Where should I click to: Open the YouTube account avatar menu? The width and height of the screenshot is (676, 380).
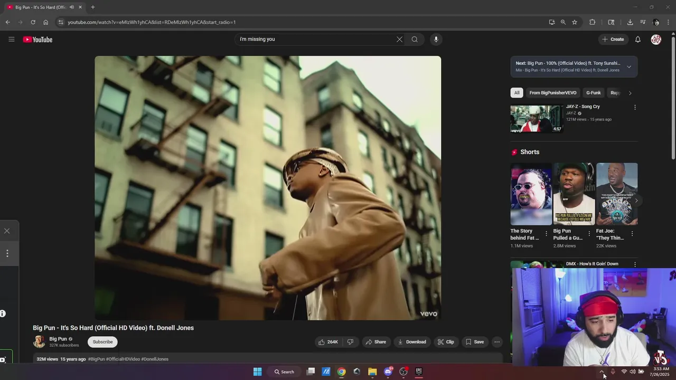pos(656,40)
